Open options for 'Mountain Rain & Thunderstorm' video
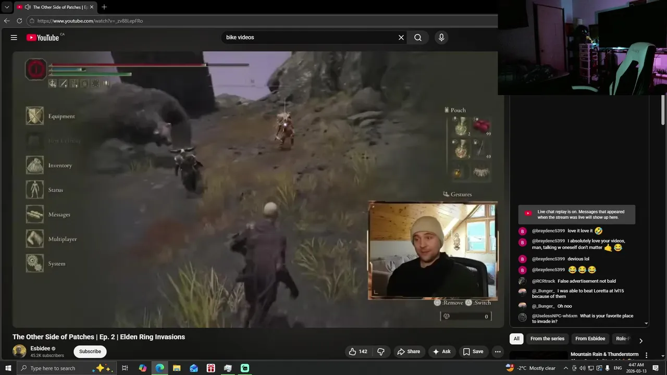Viewport: 667px width, 375px height. coord(647,355)
